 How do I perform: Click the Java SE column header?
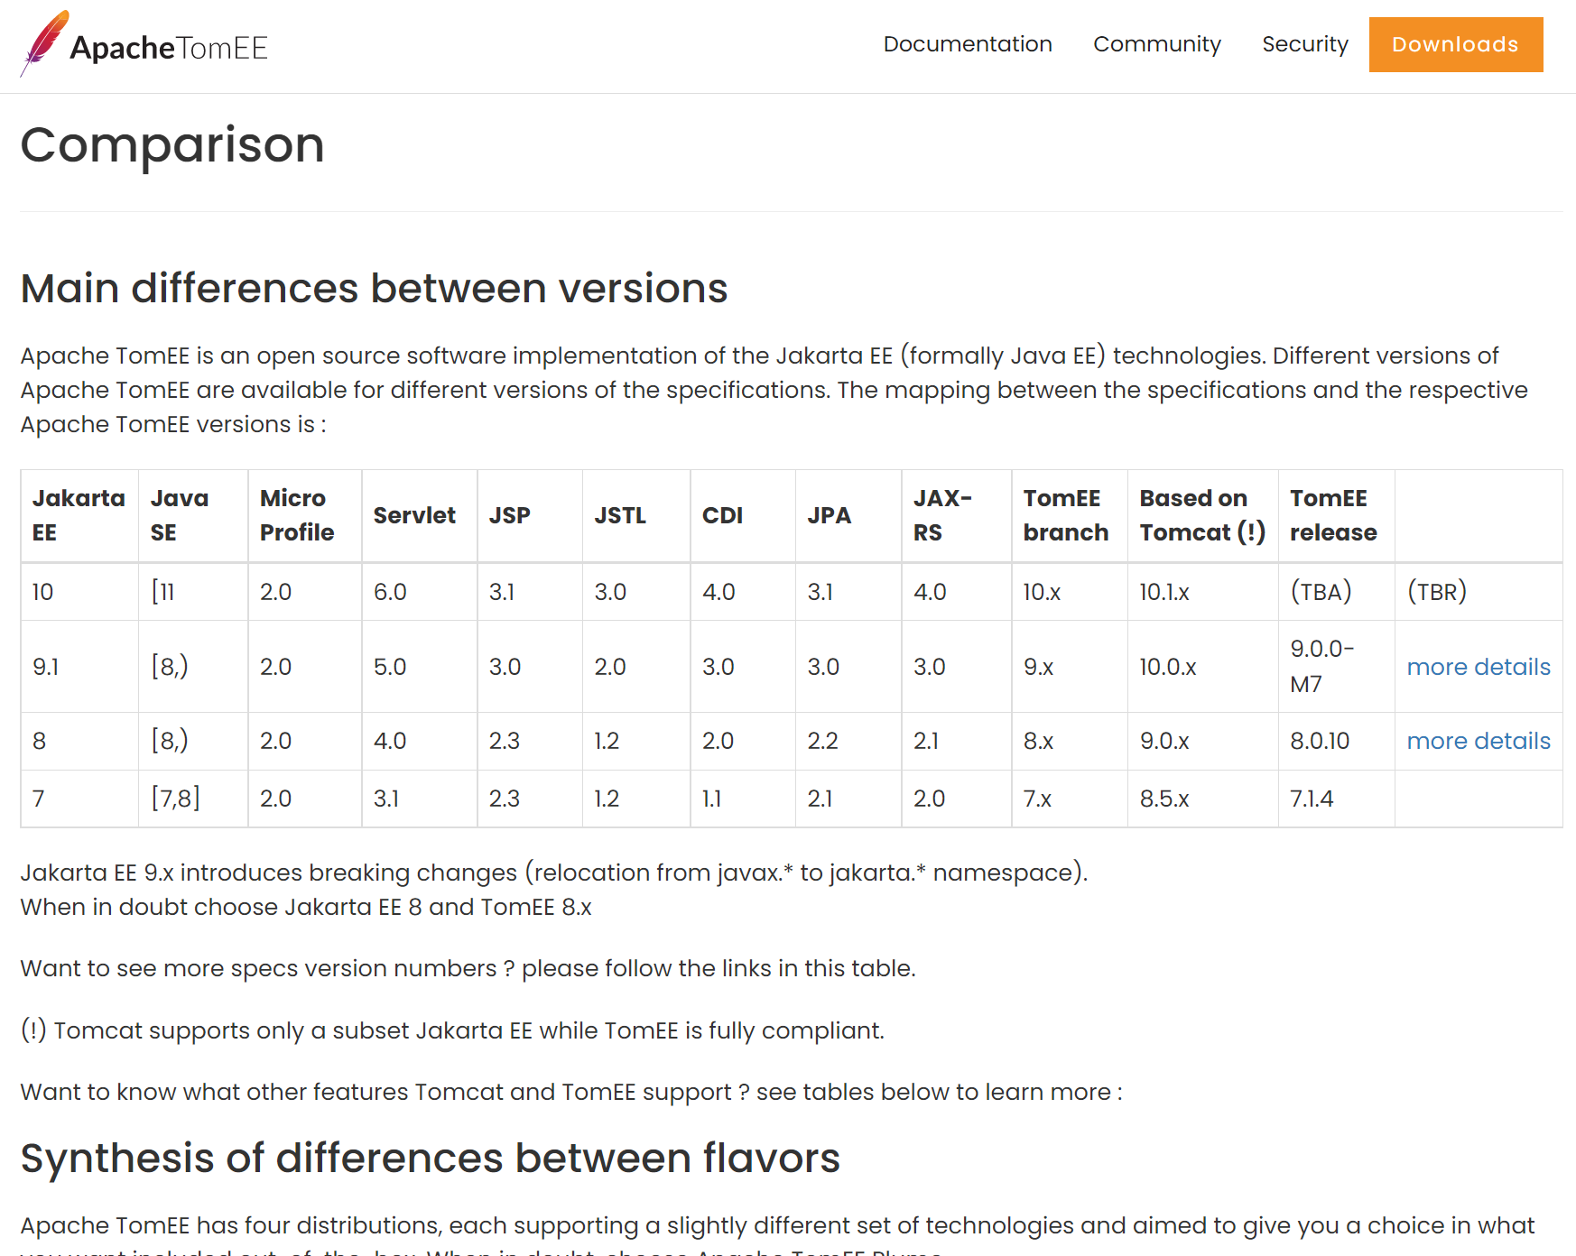193,515
